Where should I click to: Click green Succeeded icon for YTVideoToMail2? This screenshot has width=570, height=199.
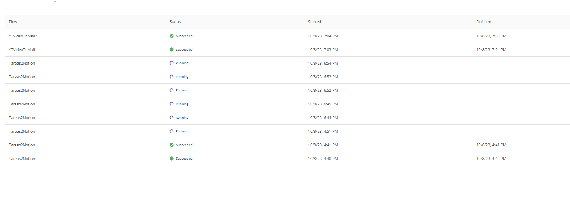click(x=172, y=36)
